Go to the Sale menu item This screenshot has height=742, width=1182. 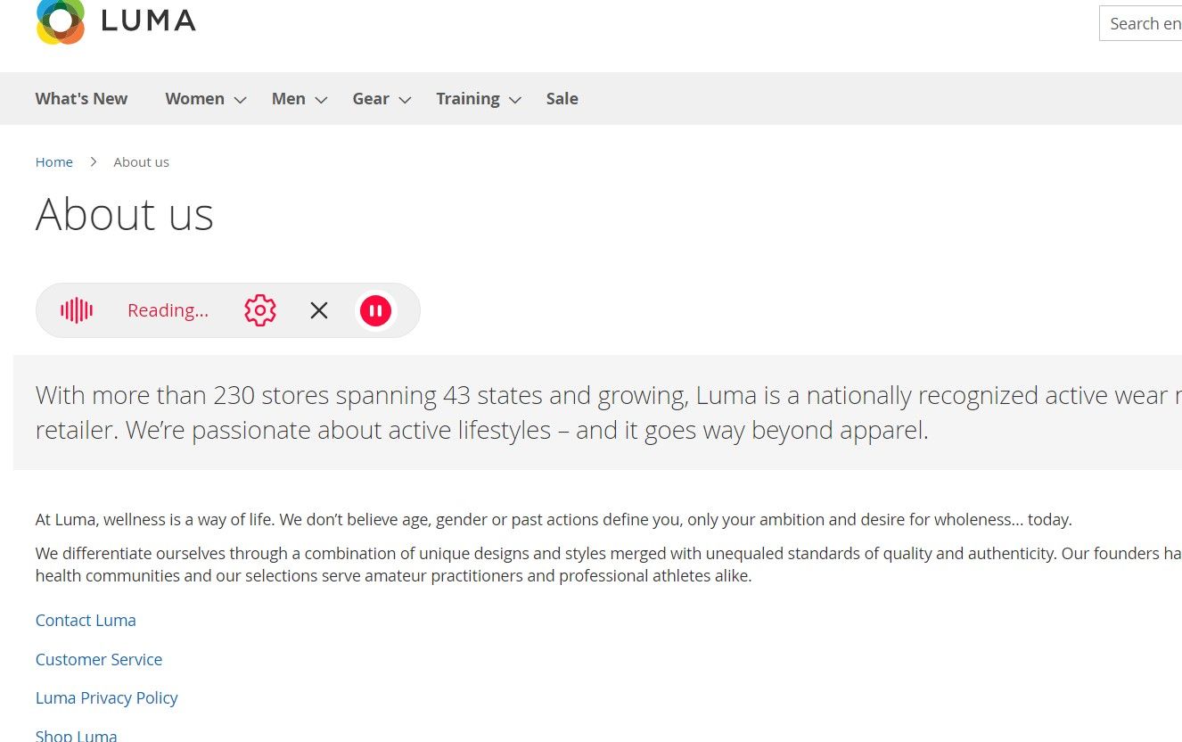click(562, 99)
